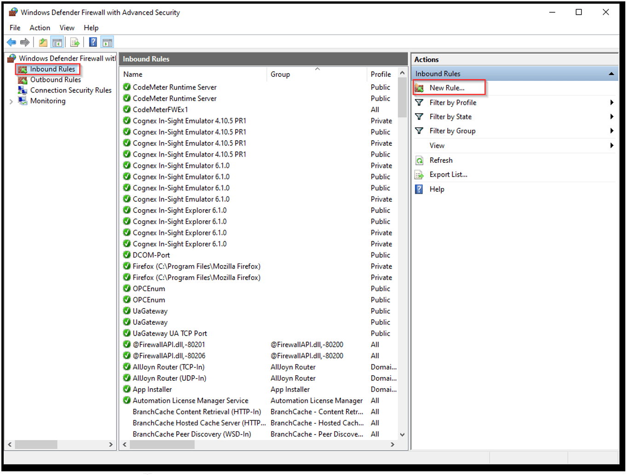The image size is (629, 475).
Task: Open the File menu
Action: click(x=15, y=28)
